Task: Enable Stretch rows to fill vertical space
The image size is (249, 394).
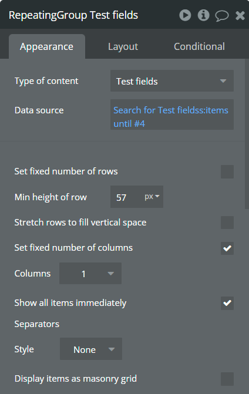Action: coord(227,223)
